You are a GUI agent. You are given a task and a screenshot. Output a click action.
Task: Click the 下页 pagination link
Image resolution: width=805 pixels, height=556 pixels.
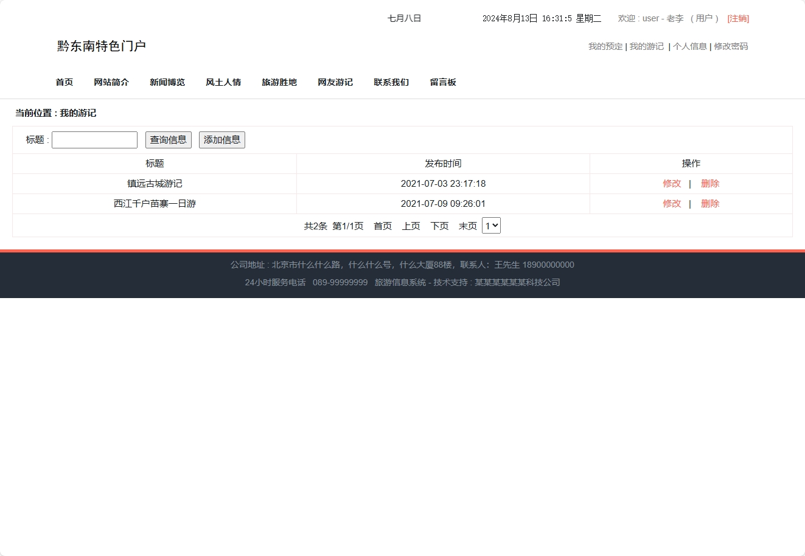[440, 226]
